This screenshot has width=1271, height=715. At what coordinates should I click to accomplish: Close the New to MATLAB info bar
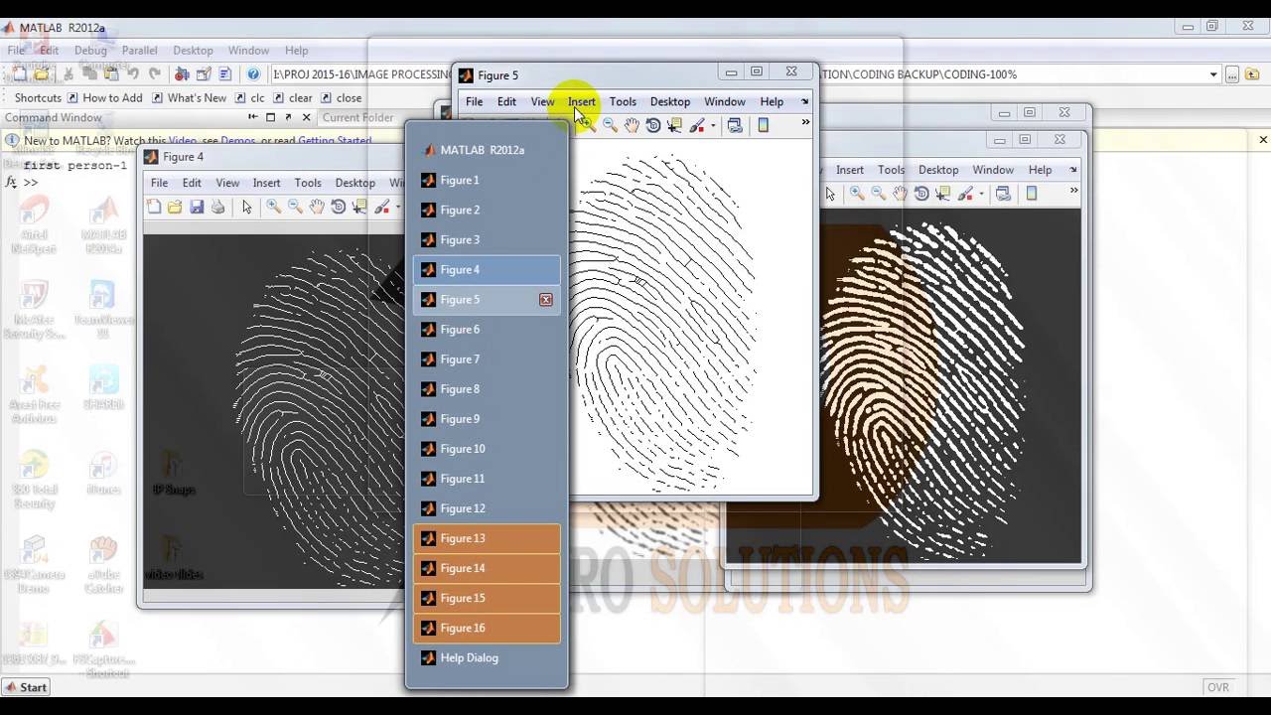[1263, 140]
